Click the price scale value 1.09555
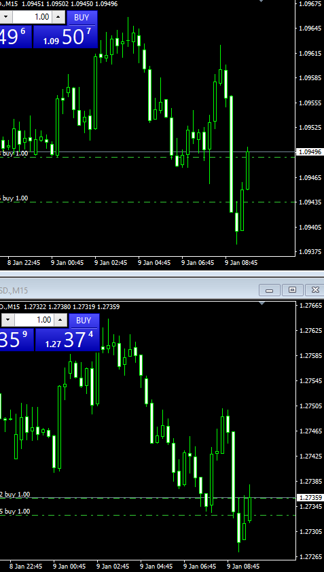Screen dimensions: 324x572 point(310,103)
